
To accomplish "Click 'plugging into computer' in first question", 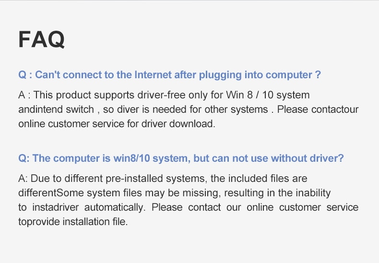I will click(x=256, y=75).
